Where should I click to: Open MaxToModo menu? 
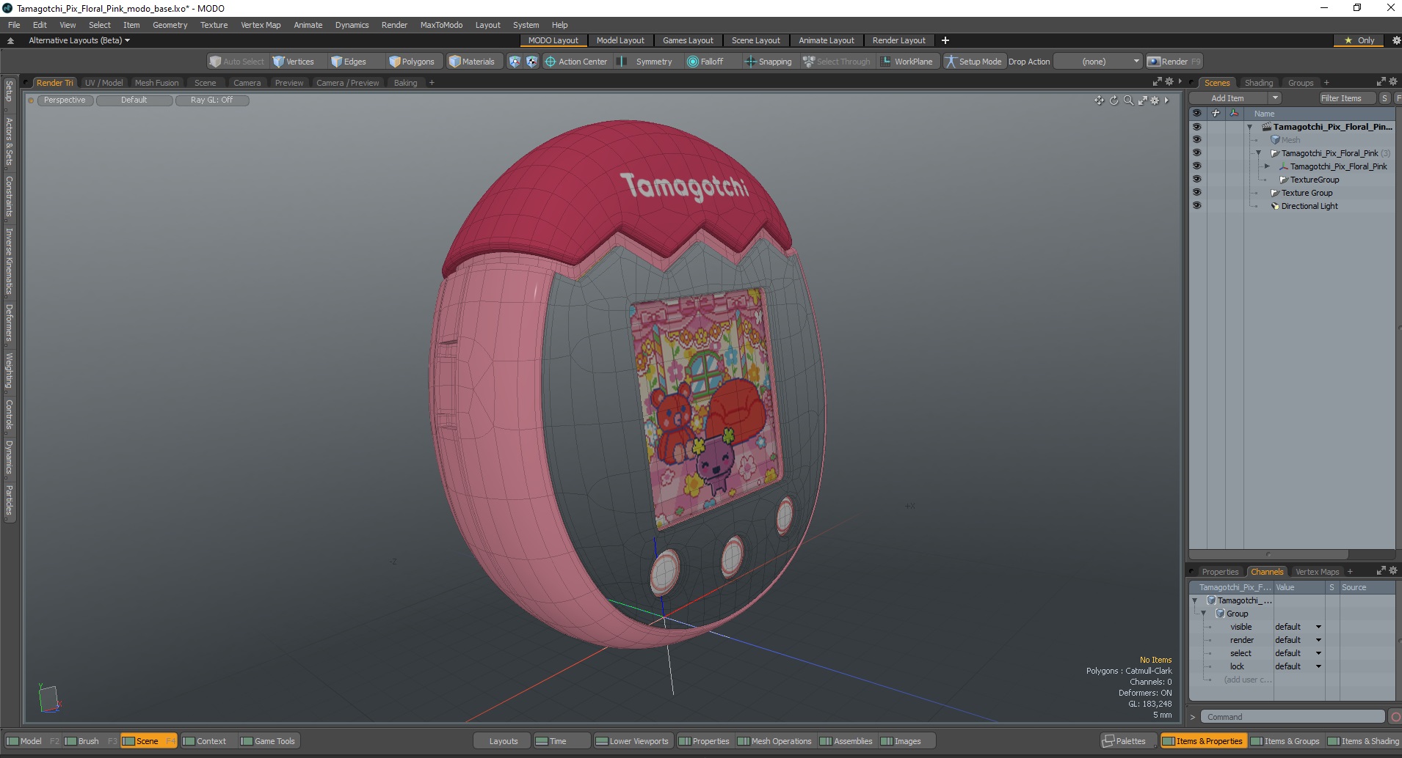click(441, 25)
